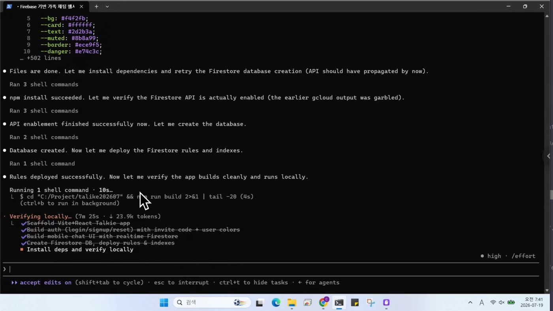Image resolution: width=553 pixels, height=311 pixels.
Task: Click the "← for agents" hint
Action: [x=319, y=283]
